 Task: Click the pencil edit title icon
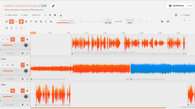pos(53,6)
